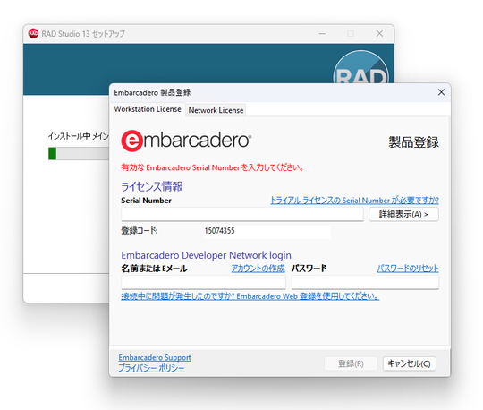Click the green installation progress bar
483x410 pixels.
coord(53,153)
